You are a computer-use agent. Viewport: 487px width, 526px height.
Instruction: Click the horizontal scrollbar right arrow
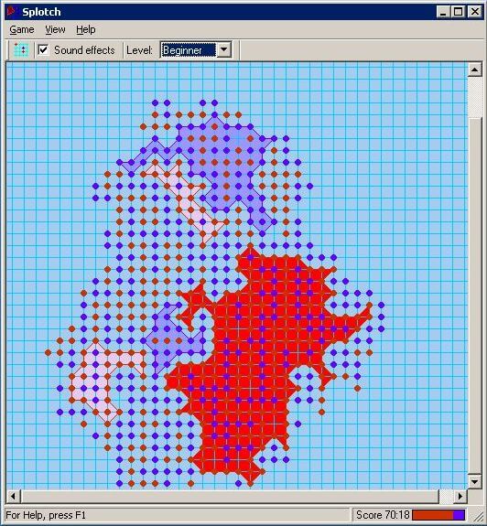tap(460, 496)
